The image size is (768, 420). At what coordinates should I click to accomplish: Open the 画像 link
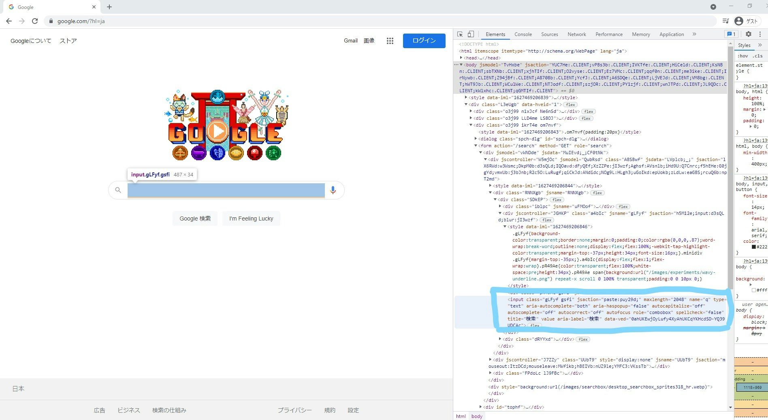tap(369, 40)
